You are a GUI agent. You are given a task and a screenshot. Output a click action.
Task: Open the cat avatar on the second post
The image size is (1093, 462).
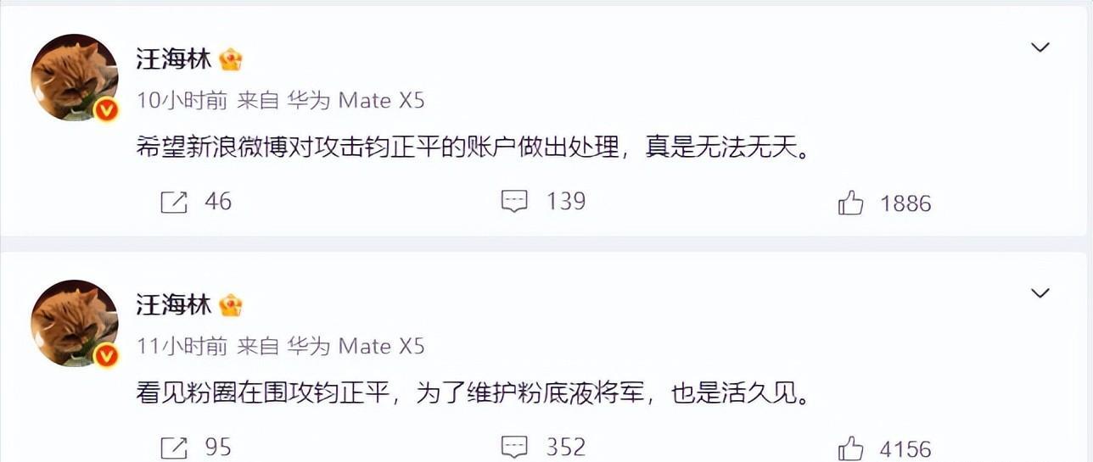coord(74,323)
